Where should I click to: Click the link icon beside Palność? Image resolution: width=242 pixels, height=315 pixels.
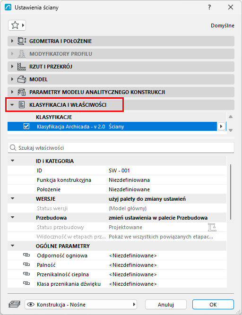pyautogui.click(x=26, y=264)
